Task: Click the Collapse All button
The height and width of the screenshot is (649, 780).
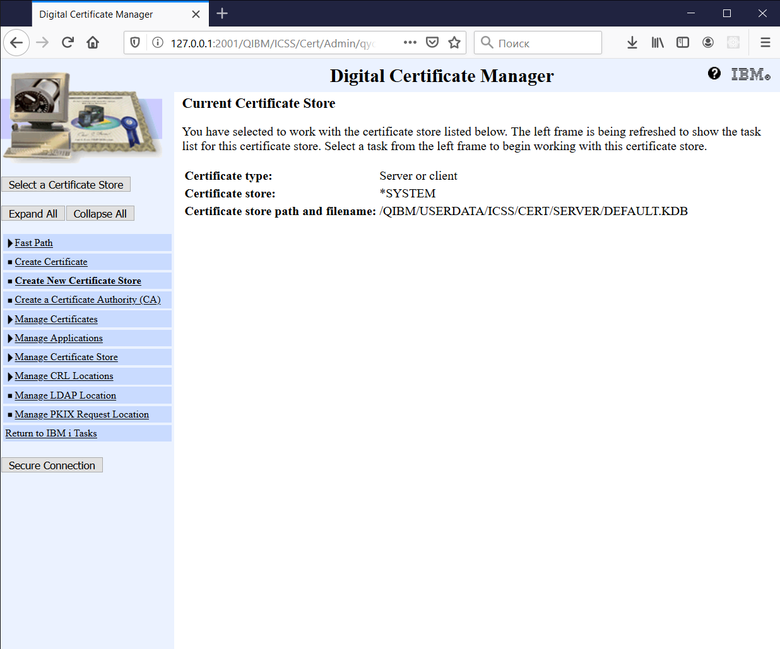Action: tap(100, 214)
